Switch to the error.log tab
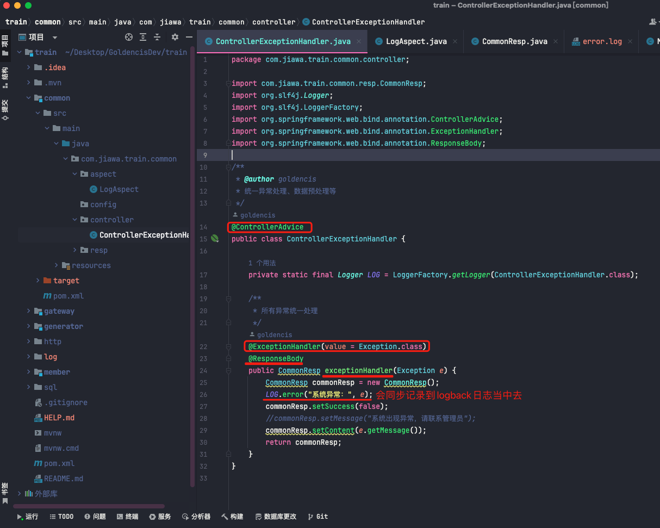The width and height of the screenshot is (660, 528). pos(602,41)
